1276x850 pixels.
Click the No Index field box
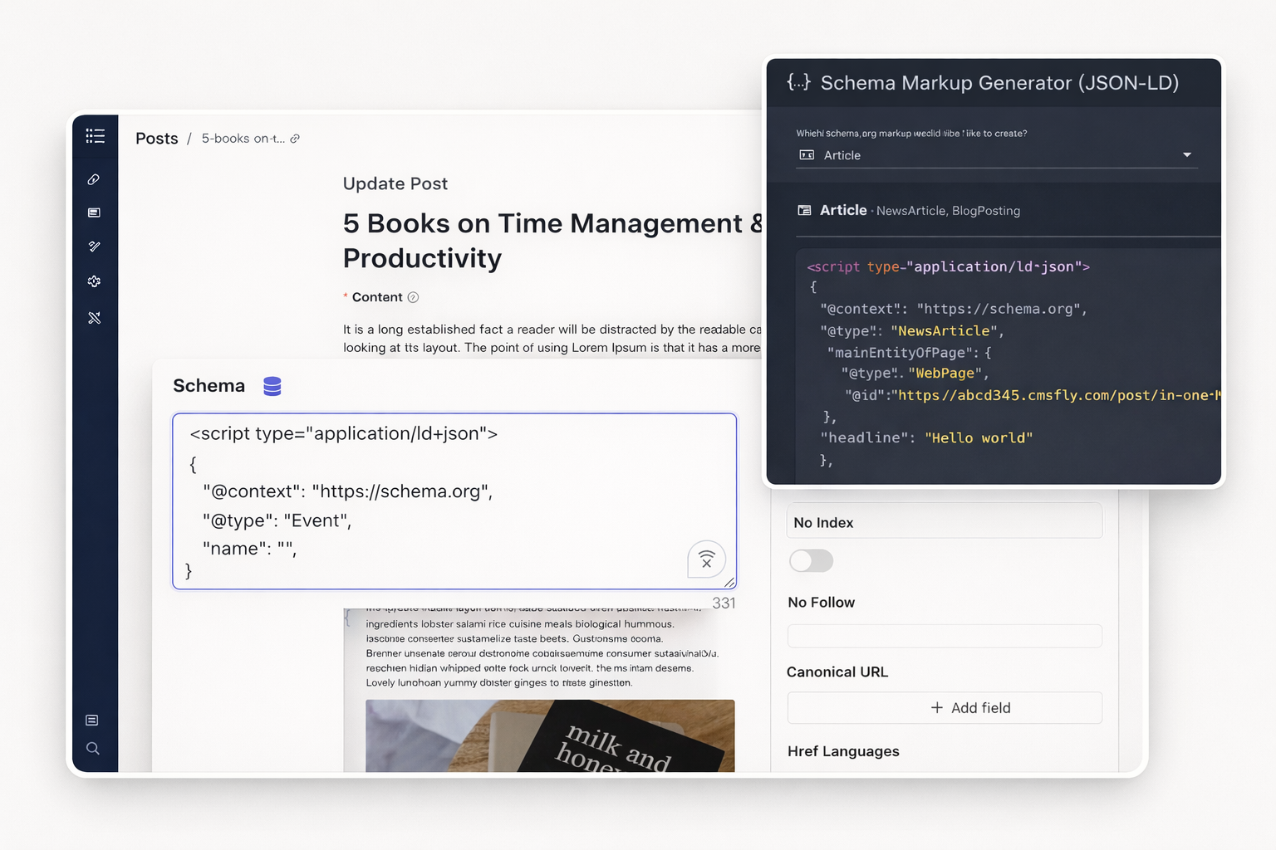[945, 522]
